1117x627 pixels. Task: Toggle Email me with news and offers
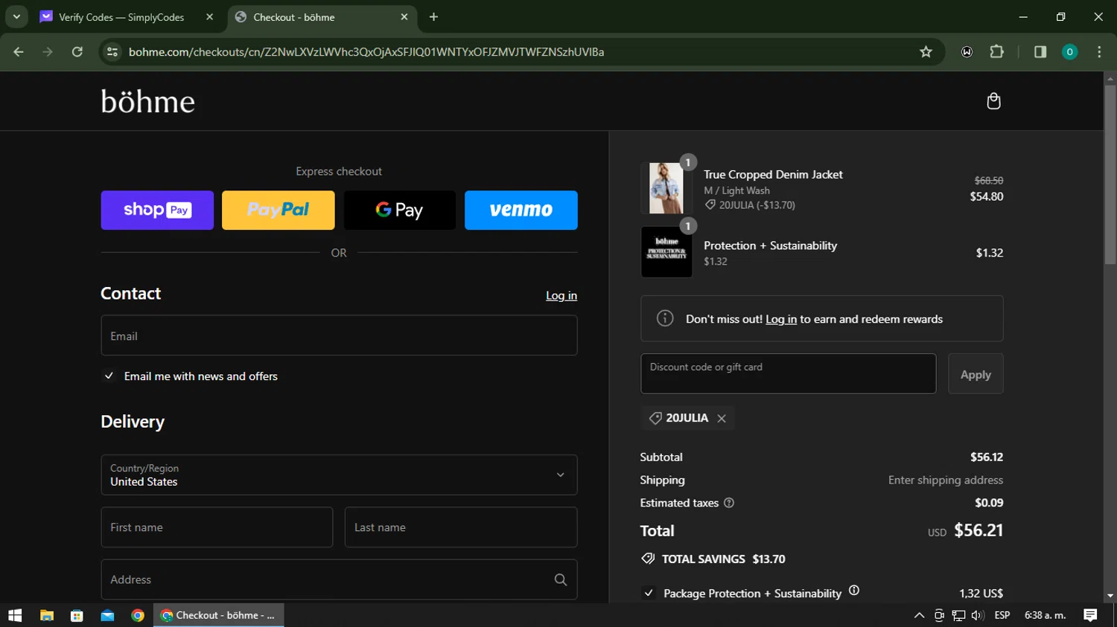[x=109, y=376]
